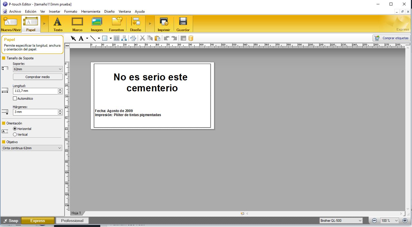
Task: Select the table insert tool
Action: [x=116, y=38]
